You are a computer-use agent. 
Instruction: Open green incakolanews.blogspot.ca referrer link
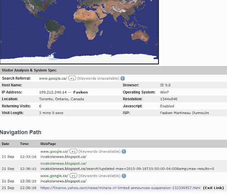click(63, 163)
